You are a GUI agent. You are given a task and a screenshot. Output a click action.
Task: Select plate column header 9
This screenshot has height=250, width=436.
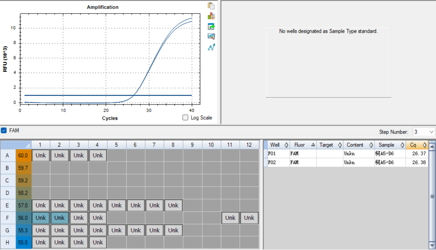point(192,145)
